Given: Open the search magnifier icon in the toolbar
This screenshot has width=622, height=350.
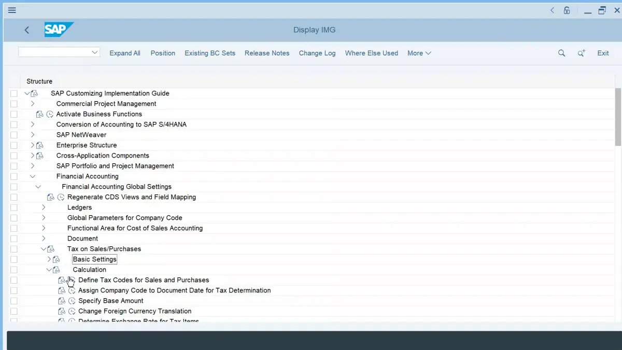Looking at the screenshot, I should (561, 53).
